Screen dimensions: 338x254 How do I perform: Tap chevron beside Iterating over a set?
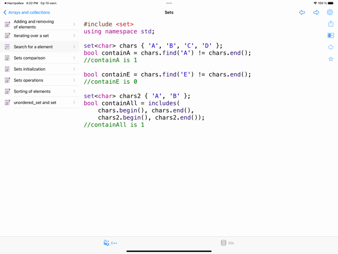pyautogui.click(x=74, y=35)
